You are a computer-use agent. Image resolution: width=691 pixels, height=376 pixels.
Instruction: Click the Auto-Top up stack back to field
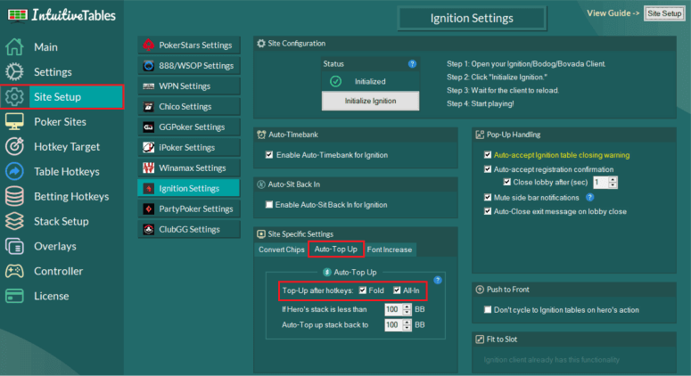click(x=393, y=325)
